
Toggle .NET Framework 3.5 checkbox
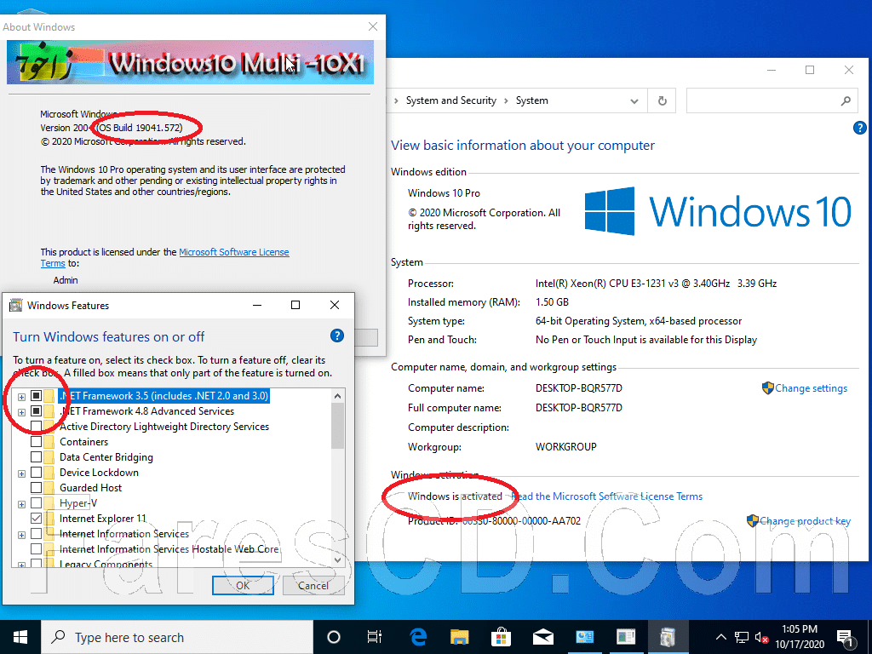(36, 396)
